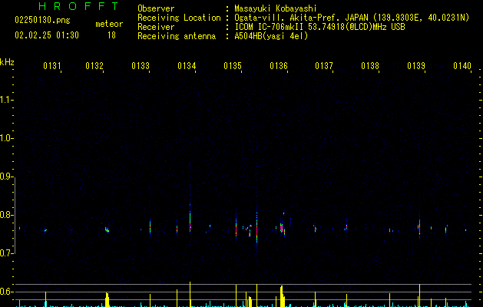The width and height of the screenshot is (483, 307).
Task: Click the 0138 time marker
Action: (x=370, y=66)
